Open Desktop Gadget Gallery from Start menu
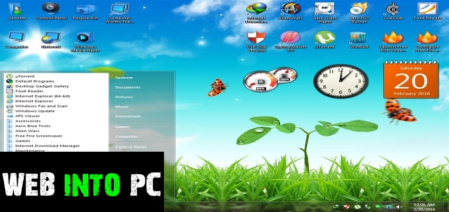Screen dimensions: 449x212 [x=57, y=86]
